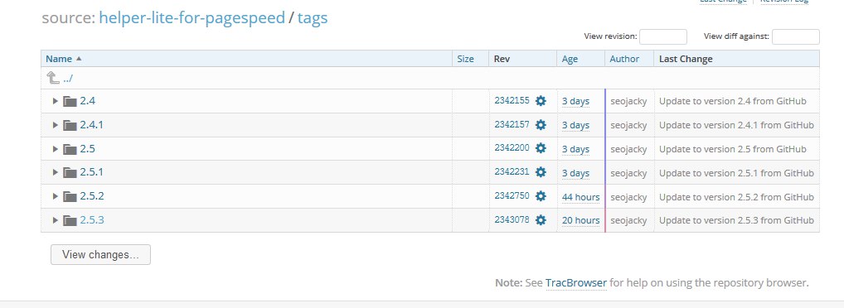Viewport: 844px width, 308px height.
Task: Sort table by Size column
Action: tap(465, 59)
